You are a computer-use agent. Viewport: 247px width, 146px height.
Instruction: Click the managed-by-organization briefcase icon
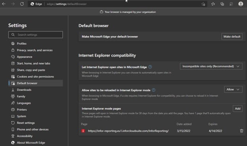click(x=101, y=12)
